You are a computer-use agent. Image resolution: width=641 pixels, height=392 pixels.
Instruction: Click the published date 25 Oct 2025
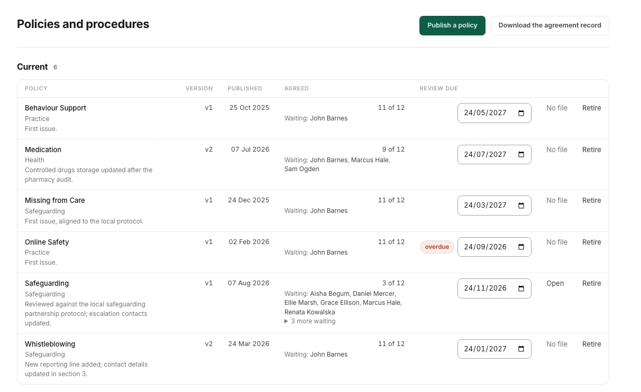249,108
